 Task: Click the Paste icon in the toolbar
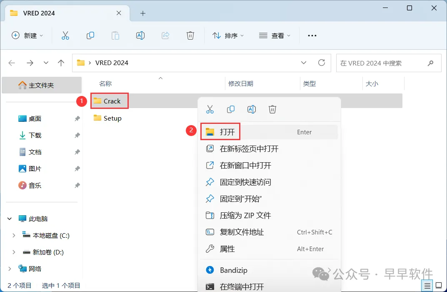pos(115,35)
